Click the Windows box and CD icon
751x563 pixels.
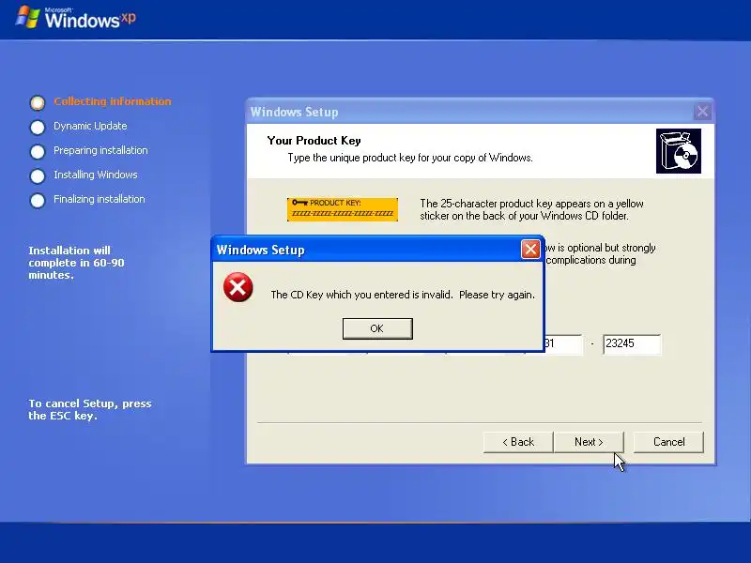[x=678, y=151]
